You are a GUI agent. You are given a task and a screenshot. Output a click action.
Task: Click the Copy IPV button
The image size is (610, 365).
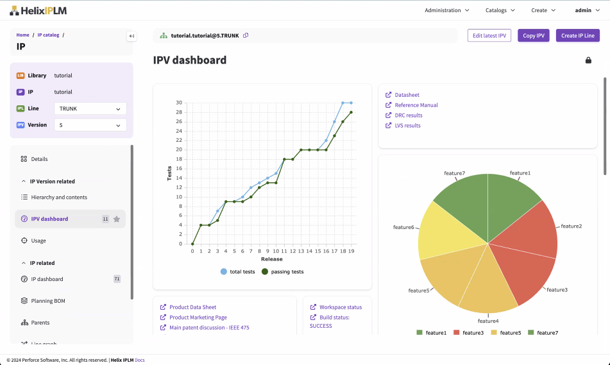533,36
